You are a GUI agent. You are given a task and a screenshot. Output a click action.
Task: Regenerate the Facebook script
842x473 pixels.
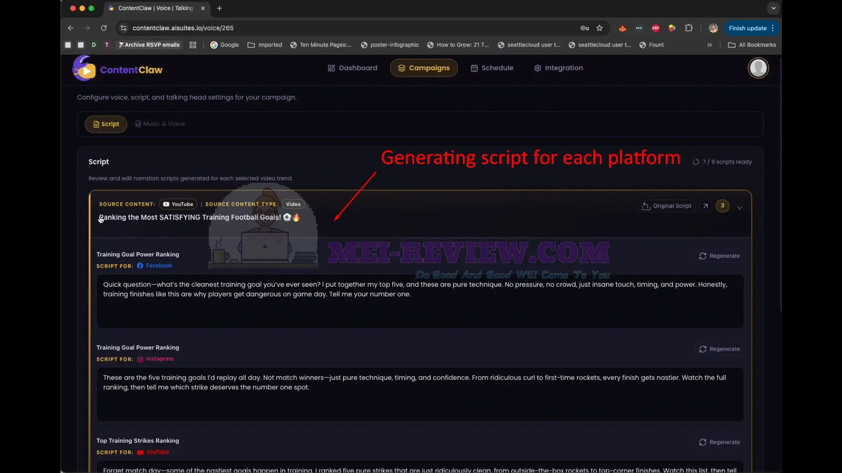719,256
